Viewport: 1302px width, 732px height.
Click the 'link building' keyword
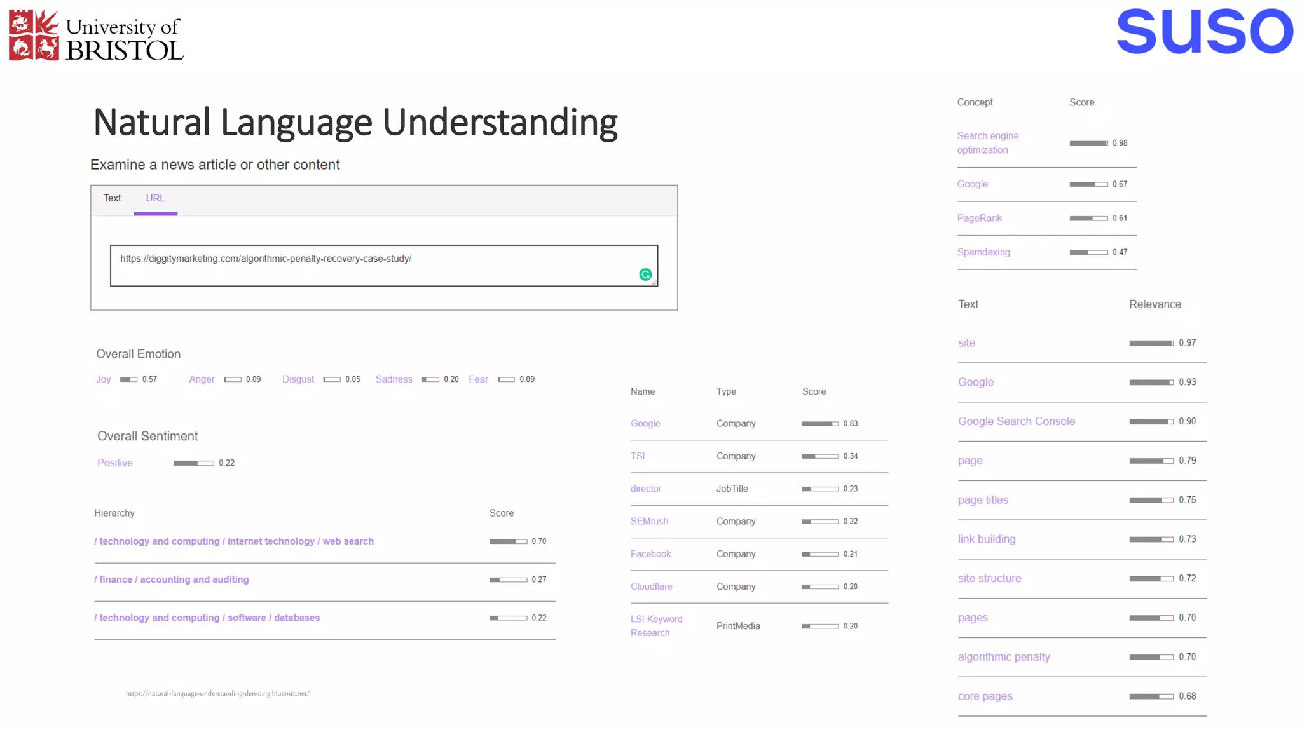987,539
